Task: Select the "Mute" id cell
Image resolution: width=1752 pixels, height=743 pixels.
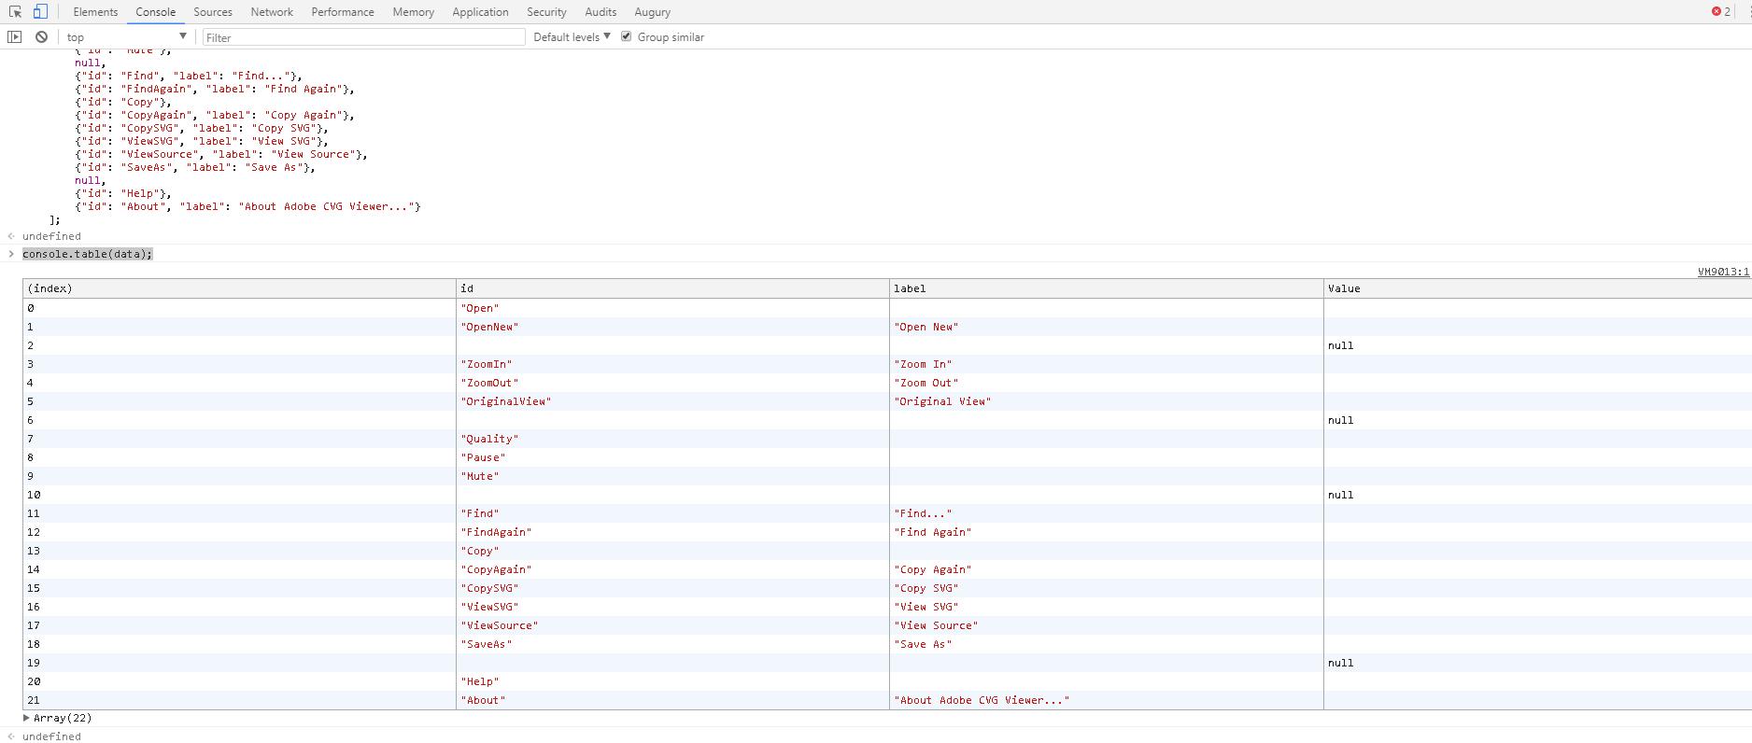Action: click(x=672, y=476)
